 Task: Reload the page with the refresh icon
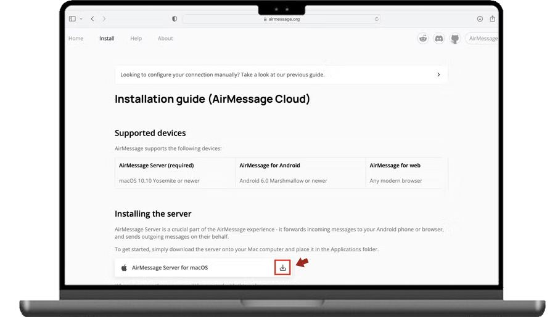coord(376,19)
